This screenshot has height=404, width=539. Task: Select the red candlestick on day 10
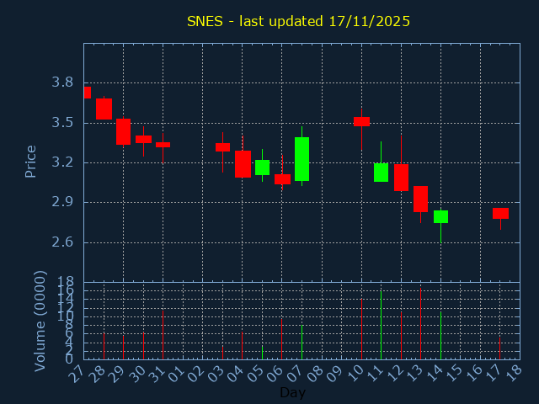(361, 121)
